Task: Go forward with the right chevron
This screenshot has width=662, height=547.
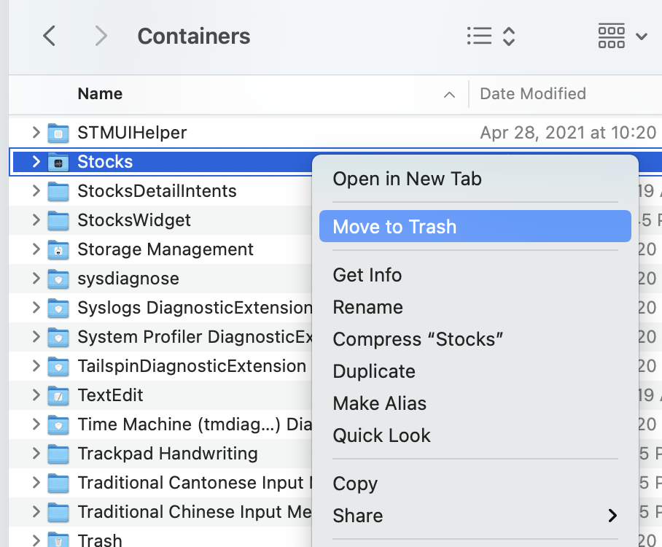Action: [101, 36]
